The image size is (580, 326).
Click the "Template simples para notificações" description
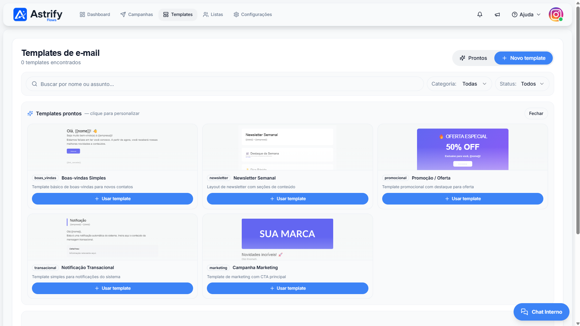76,277
